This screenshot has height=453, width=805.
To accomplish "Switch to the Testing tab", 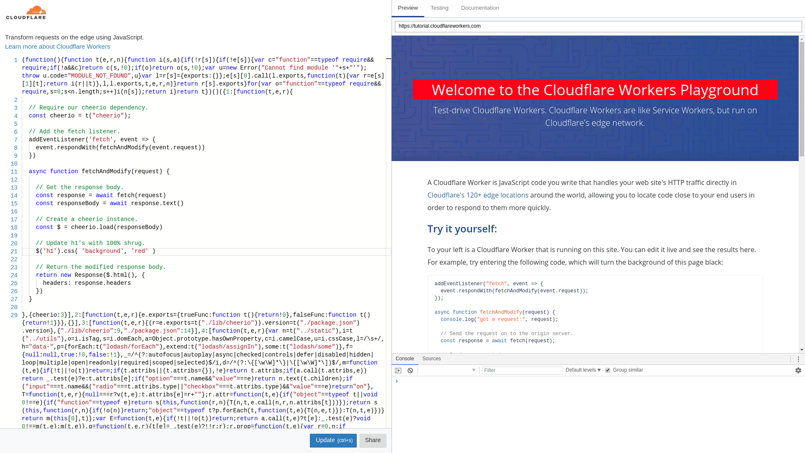I will [439, 8].
